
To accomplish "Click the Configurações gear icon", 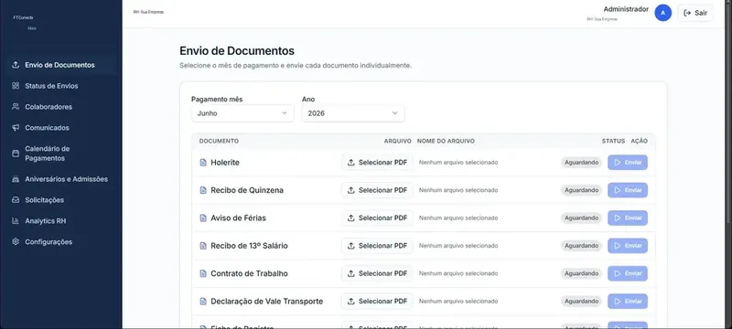I will pyautogui.click(x=16, y=242).
